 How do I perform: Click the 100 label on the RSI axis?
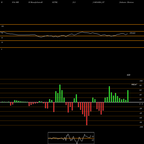(2, 26)
